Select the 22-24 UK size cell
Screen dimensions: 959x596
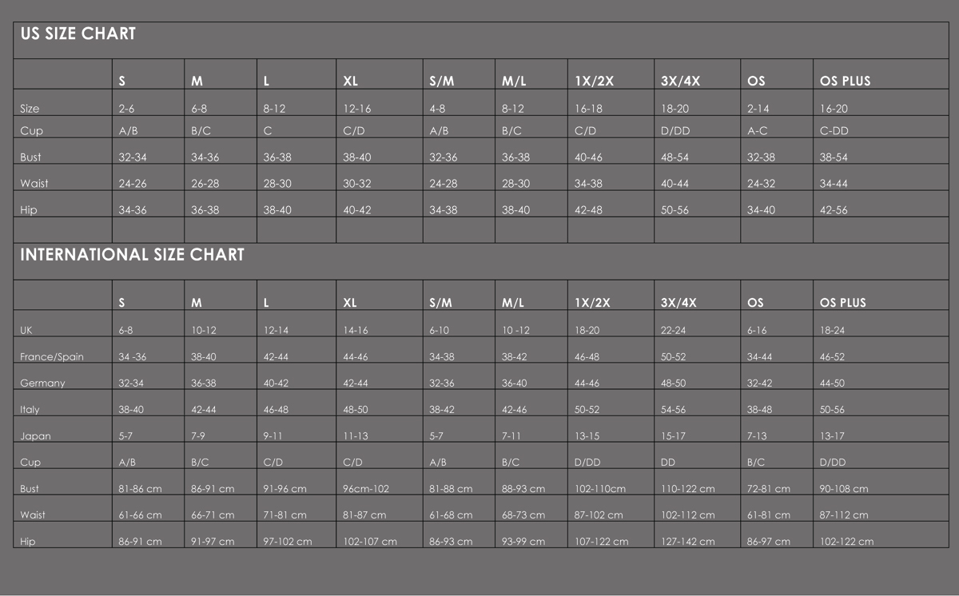click(673, 331)
